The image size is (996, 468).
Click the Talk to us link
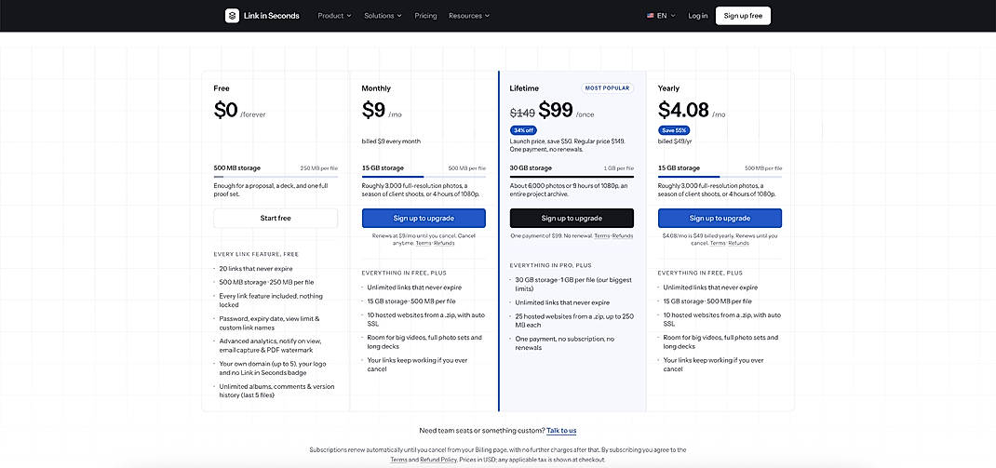click(561, 431)
